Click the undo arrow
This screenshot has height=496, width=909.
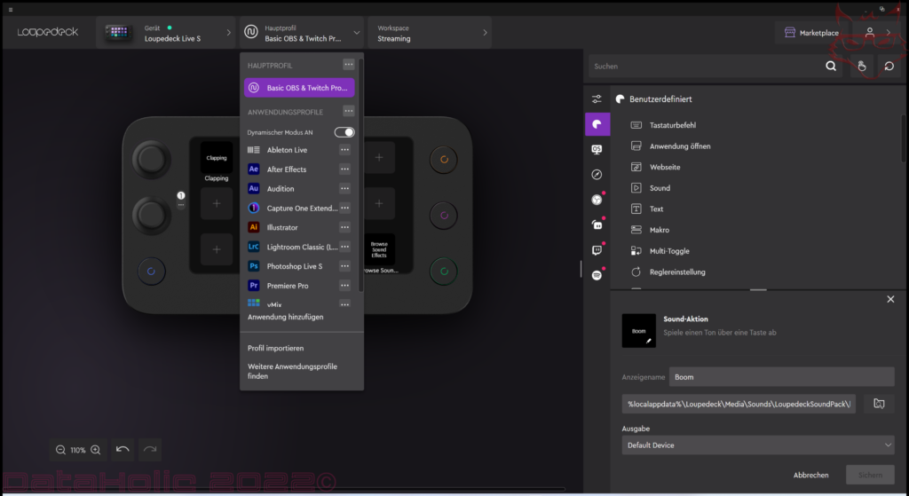pos(123,449)
